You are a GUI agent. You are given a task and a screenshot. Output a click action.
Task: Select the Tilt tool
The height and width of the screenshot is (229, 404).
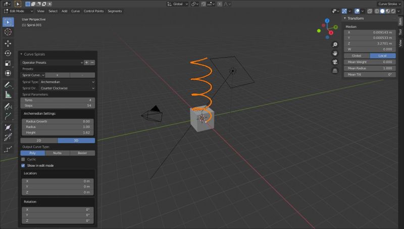tap(8, 137)
